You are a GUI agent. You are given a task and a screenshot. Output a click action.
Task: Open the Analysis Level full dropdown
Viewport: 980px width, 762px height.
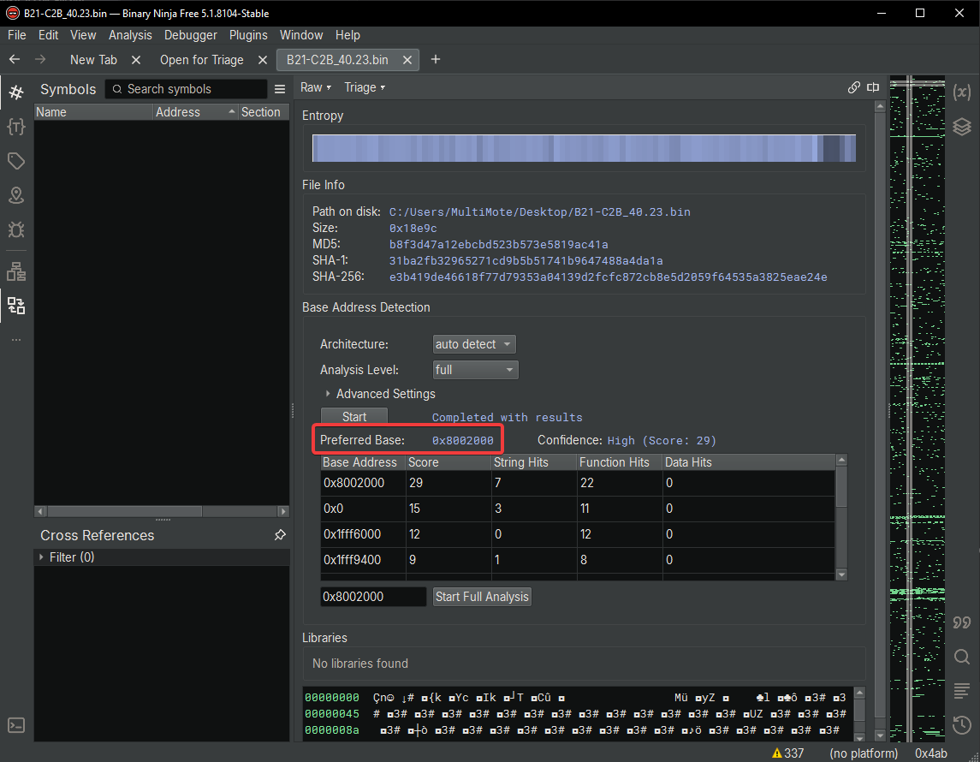pos(475,370)
